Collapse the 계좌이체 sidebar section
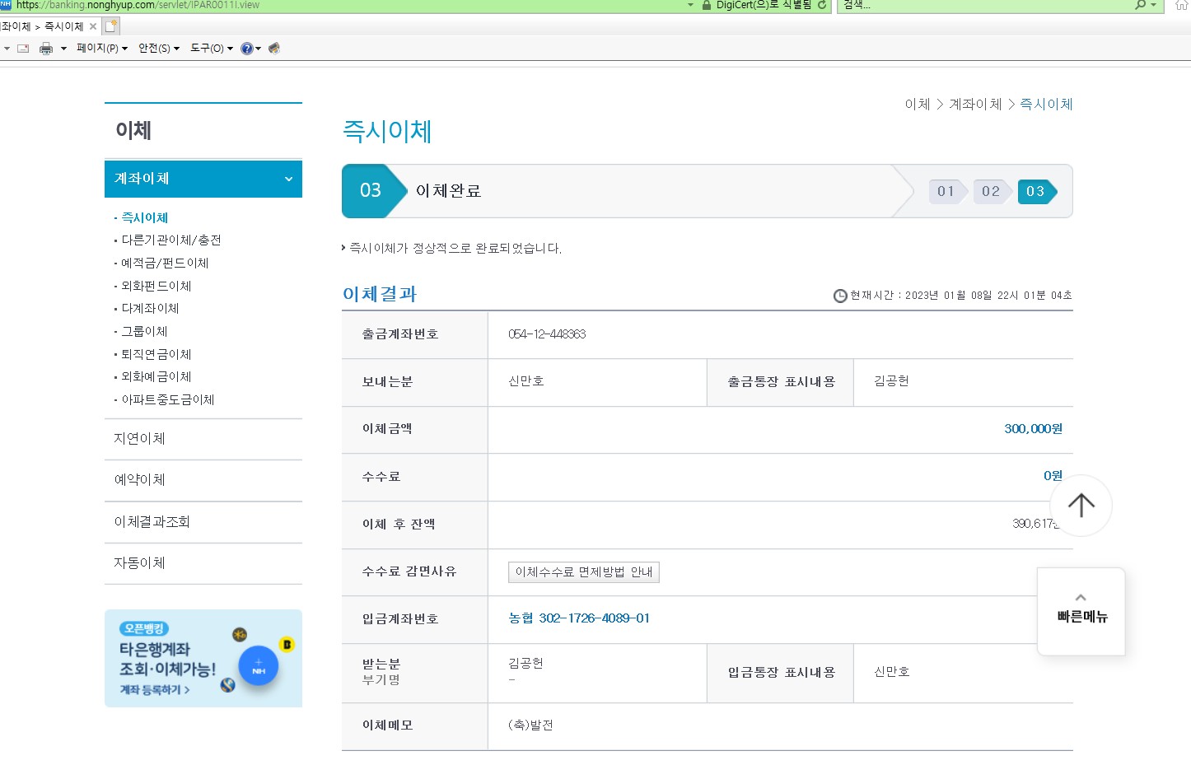The height and width of the screenshot is (779, 1191). [203, 179]
